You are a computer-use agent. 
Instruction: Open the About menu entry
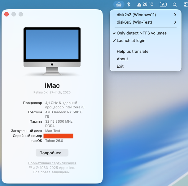coord(146,59)
